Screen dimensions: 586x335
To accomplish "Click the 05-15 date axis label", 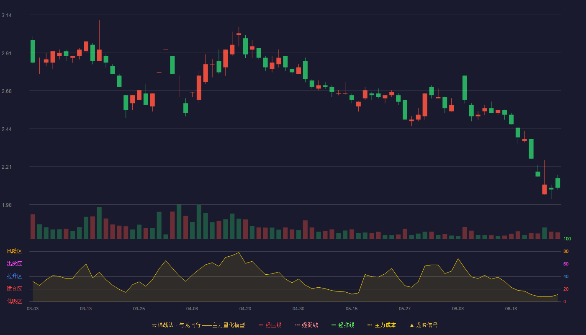I will coord(352,309).
